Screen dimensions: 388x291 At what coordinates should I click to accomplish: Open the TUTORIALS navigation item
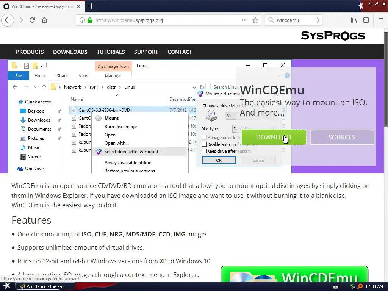(111, 52)
